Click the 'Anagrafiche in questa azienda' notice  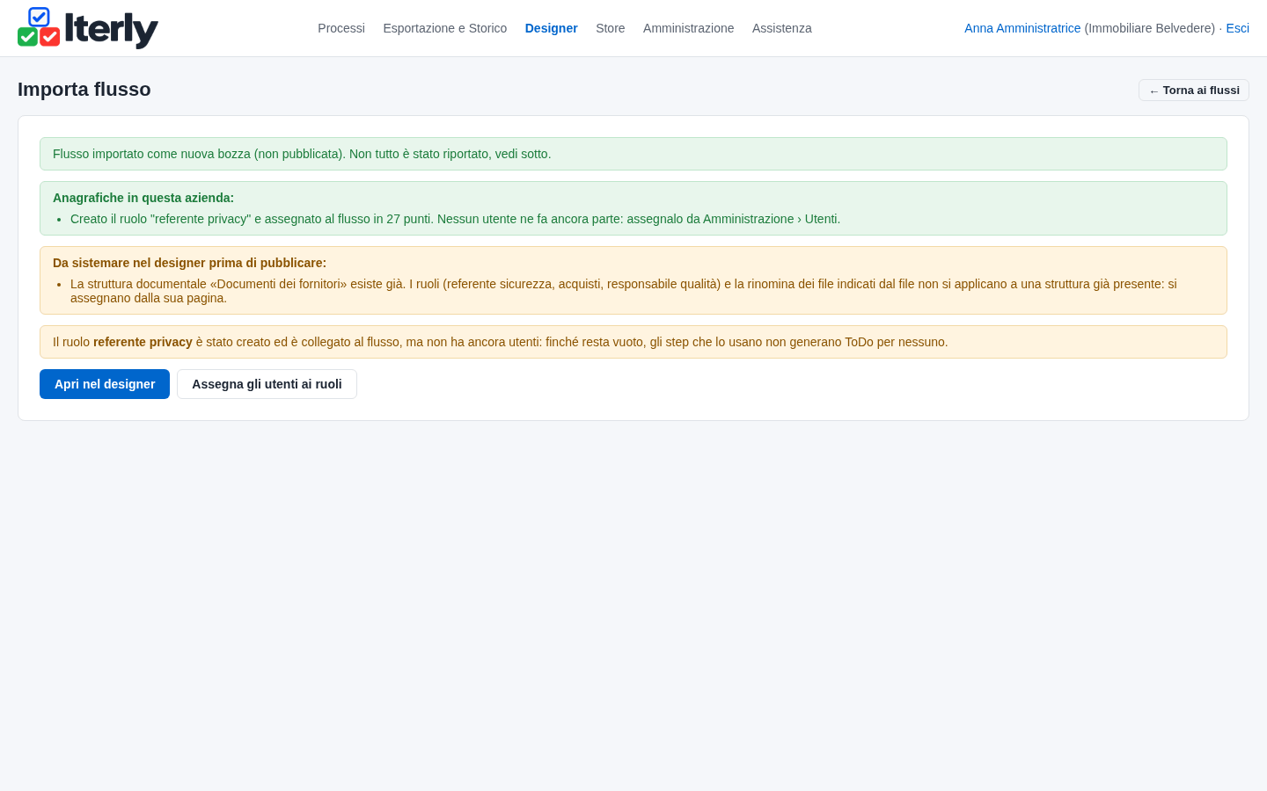click(633, 208)
